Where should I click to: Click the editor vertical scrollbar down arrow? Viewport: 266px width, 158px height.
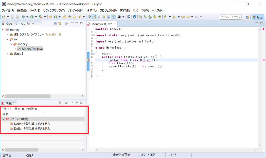tap(260, 145)
